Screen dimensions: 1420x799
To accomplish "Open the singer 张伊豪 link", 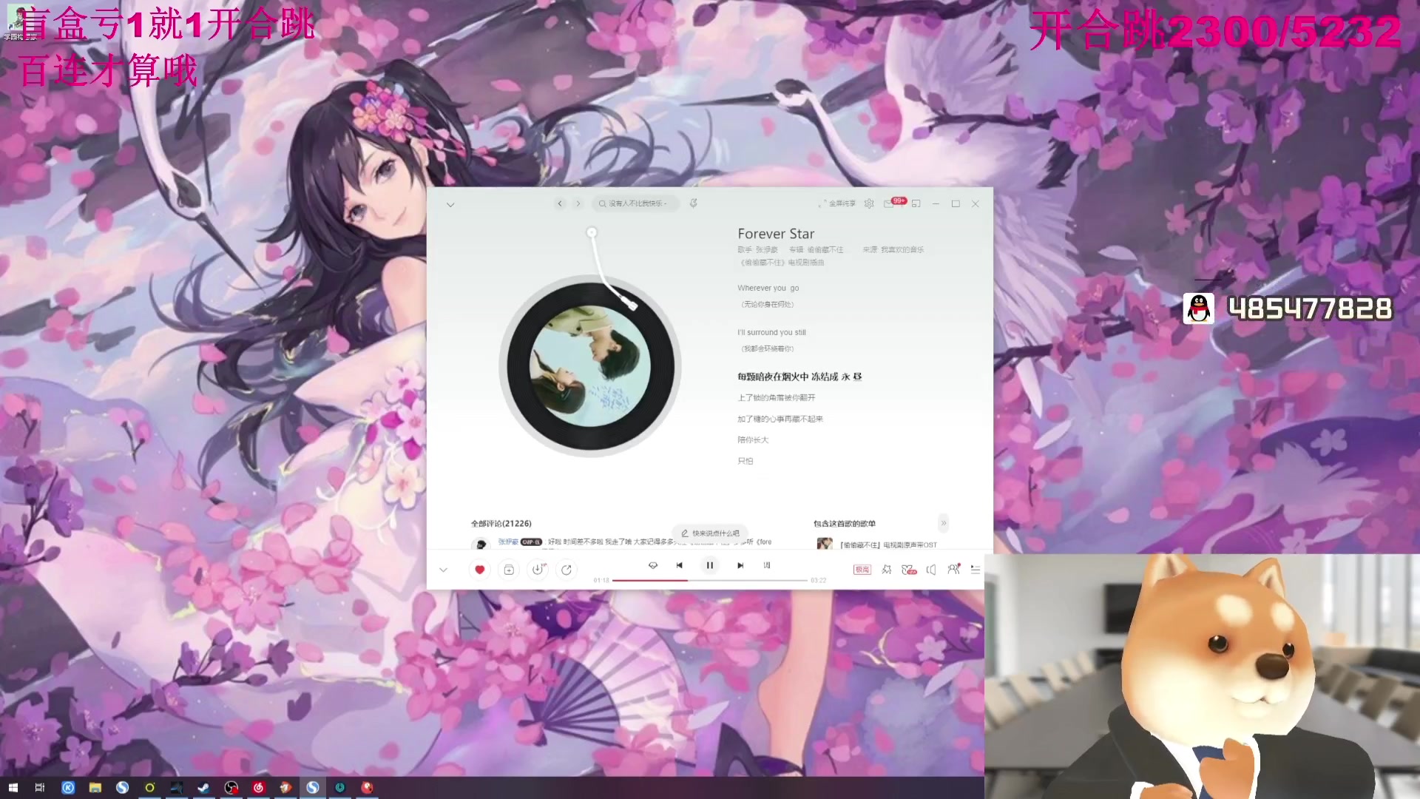I will (767, 250).
